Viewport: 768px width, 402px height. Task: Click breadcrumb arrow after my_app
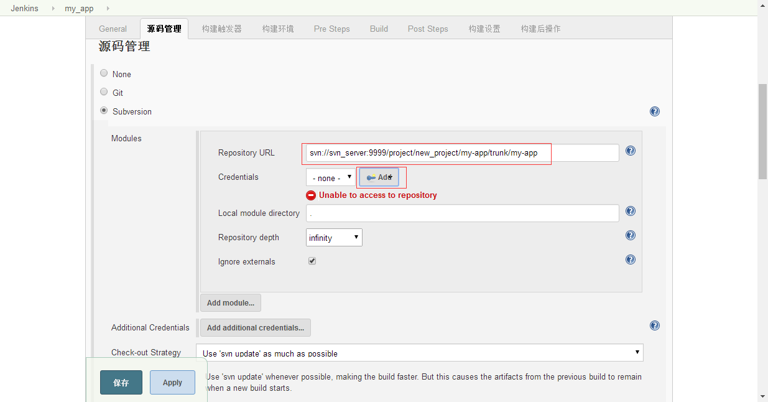click(x=108, y=8)
